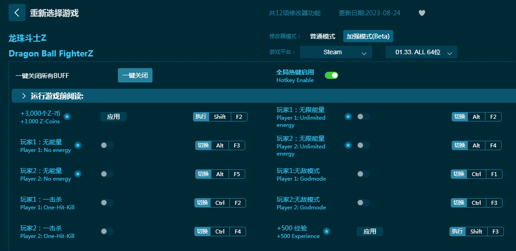Click 切换 button for Ctrl F3 hotkey

459,203
